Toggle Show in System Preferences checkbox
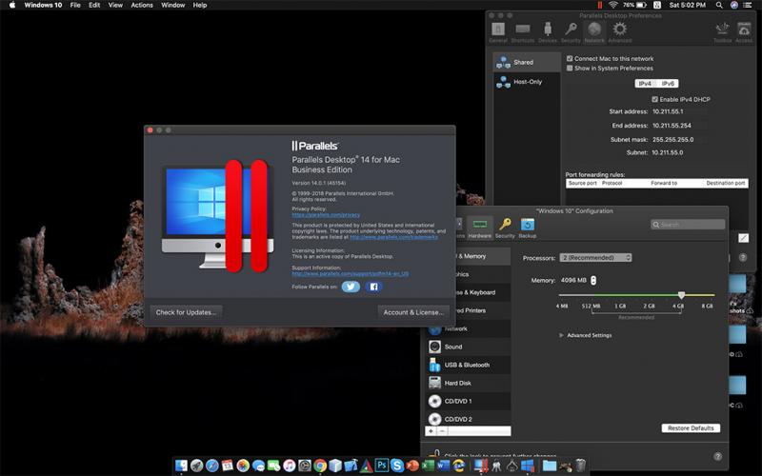Screen dimensions: 762x476 coord(570,68)
